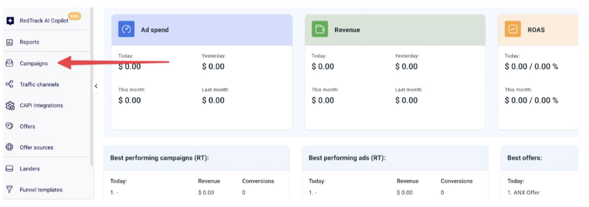Screen dimensions: 589x207
Task: Click the green Revenue wallet icon
Action: click(320, 29)
